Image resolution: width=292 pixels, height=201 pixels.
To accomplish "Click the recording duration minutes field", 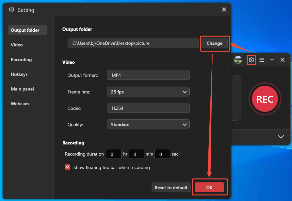I will 136,154.
